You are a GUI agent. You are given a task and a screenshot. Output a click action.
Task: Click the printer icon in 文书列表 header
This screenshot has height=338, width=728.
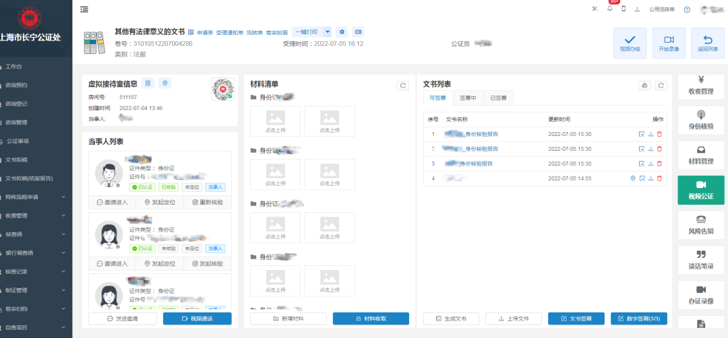coord(645,86)
